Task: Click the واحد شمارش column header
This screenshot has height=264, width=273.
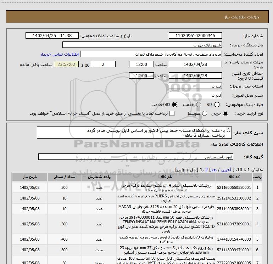Action: [99, 177]
